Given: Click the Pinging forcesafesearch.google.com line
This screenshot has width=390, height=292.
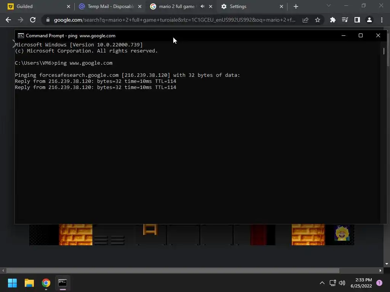Looking at the screenshot, I should (x=127, y=75).
